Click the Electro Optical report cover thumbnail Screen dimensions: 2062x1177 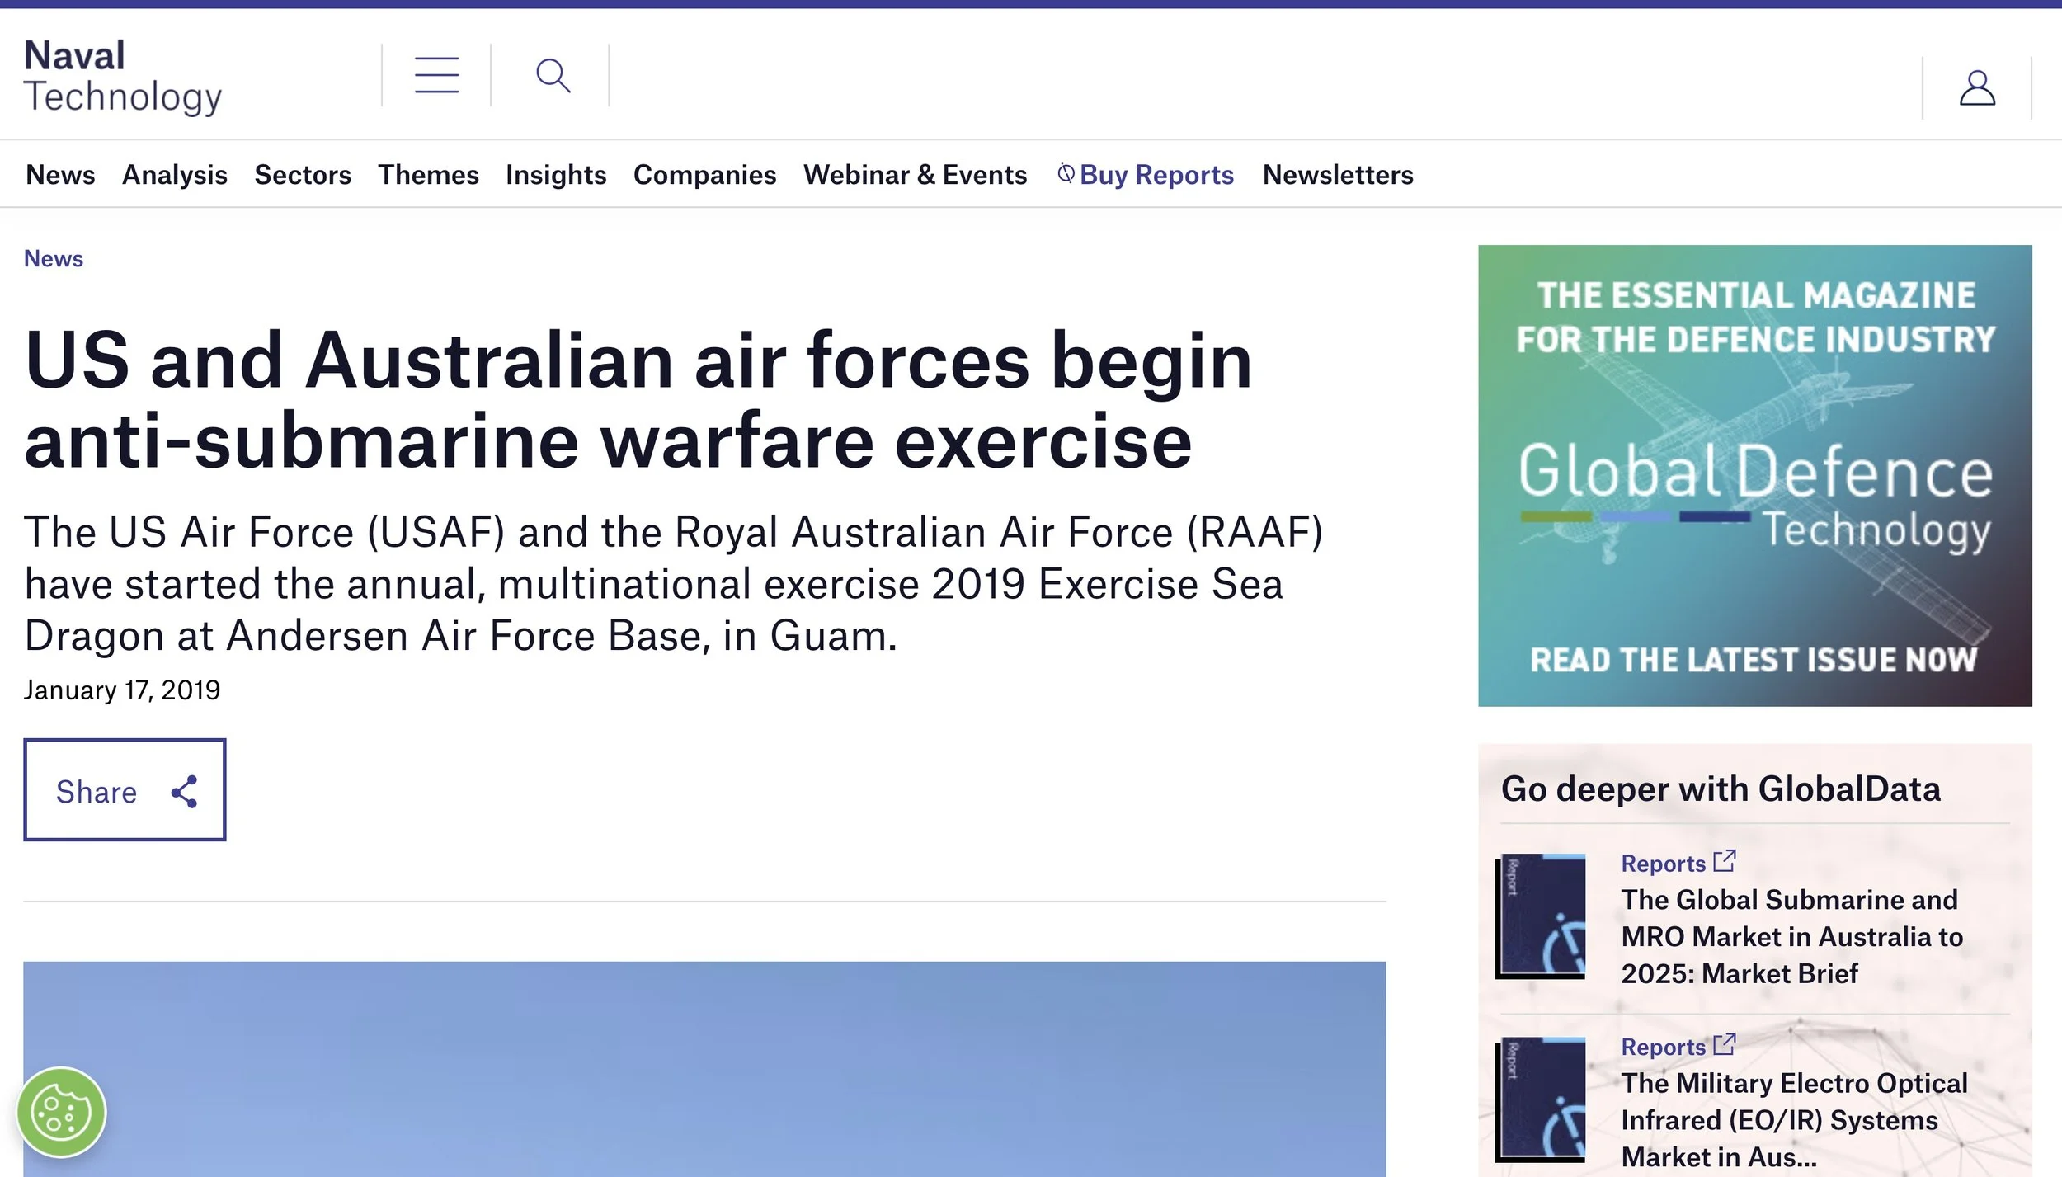coord(1541,1099)
